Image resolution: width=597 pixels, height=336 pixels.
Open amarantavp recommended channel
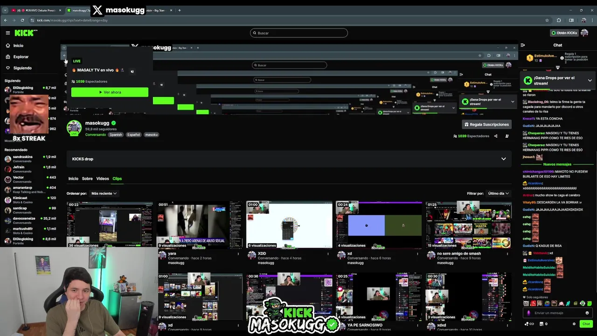(x=30, y=189)
